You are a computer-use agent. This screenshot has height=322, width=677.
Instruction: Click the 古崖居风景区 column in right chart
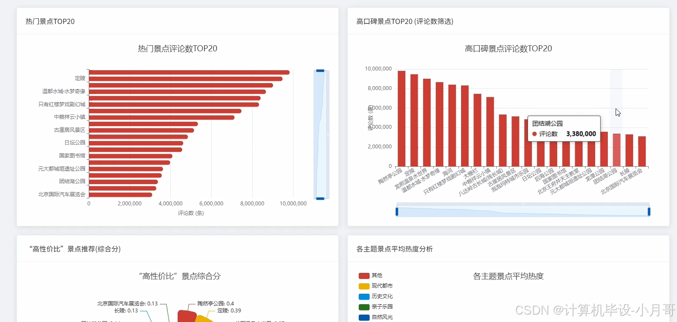[x=515, y=141]
